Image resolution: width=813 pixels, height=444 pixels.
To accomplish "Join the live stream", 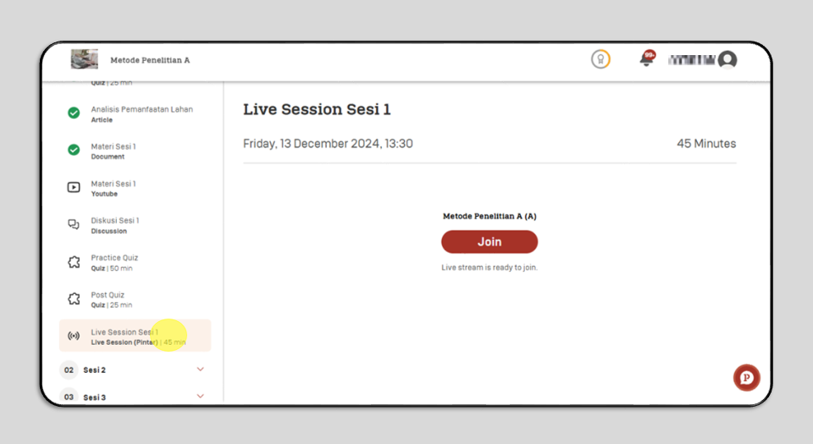I will (x=489, y=241).
